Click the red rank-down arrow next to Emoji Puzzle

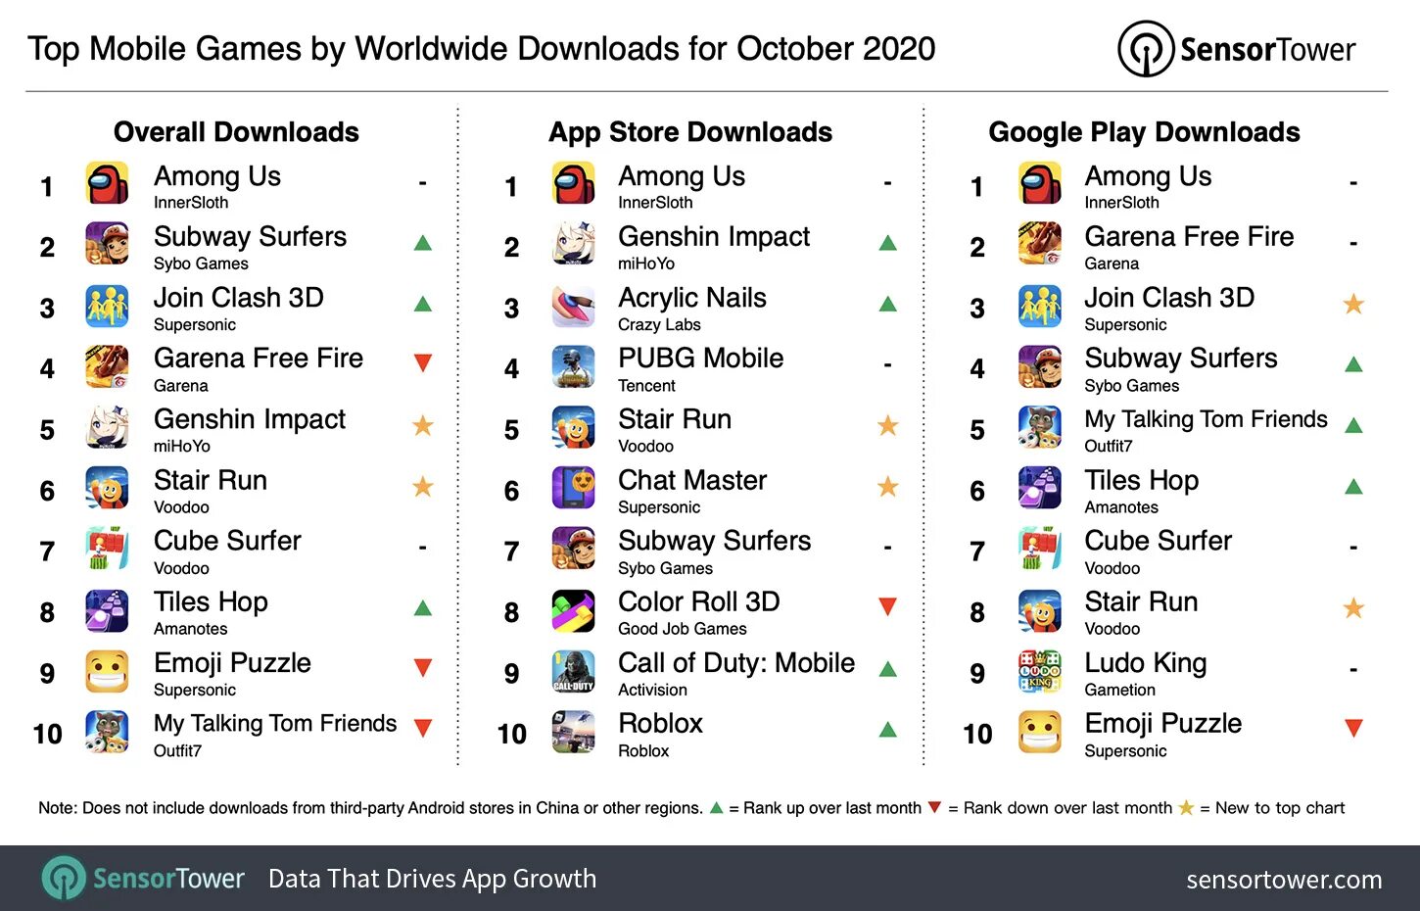pos(423,668)
